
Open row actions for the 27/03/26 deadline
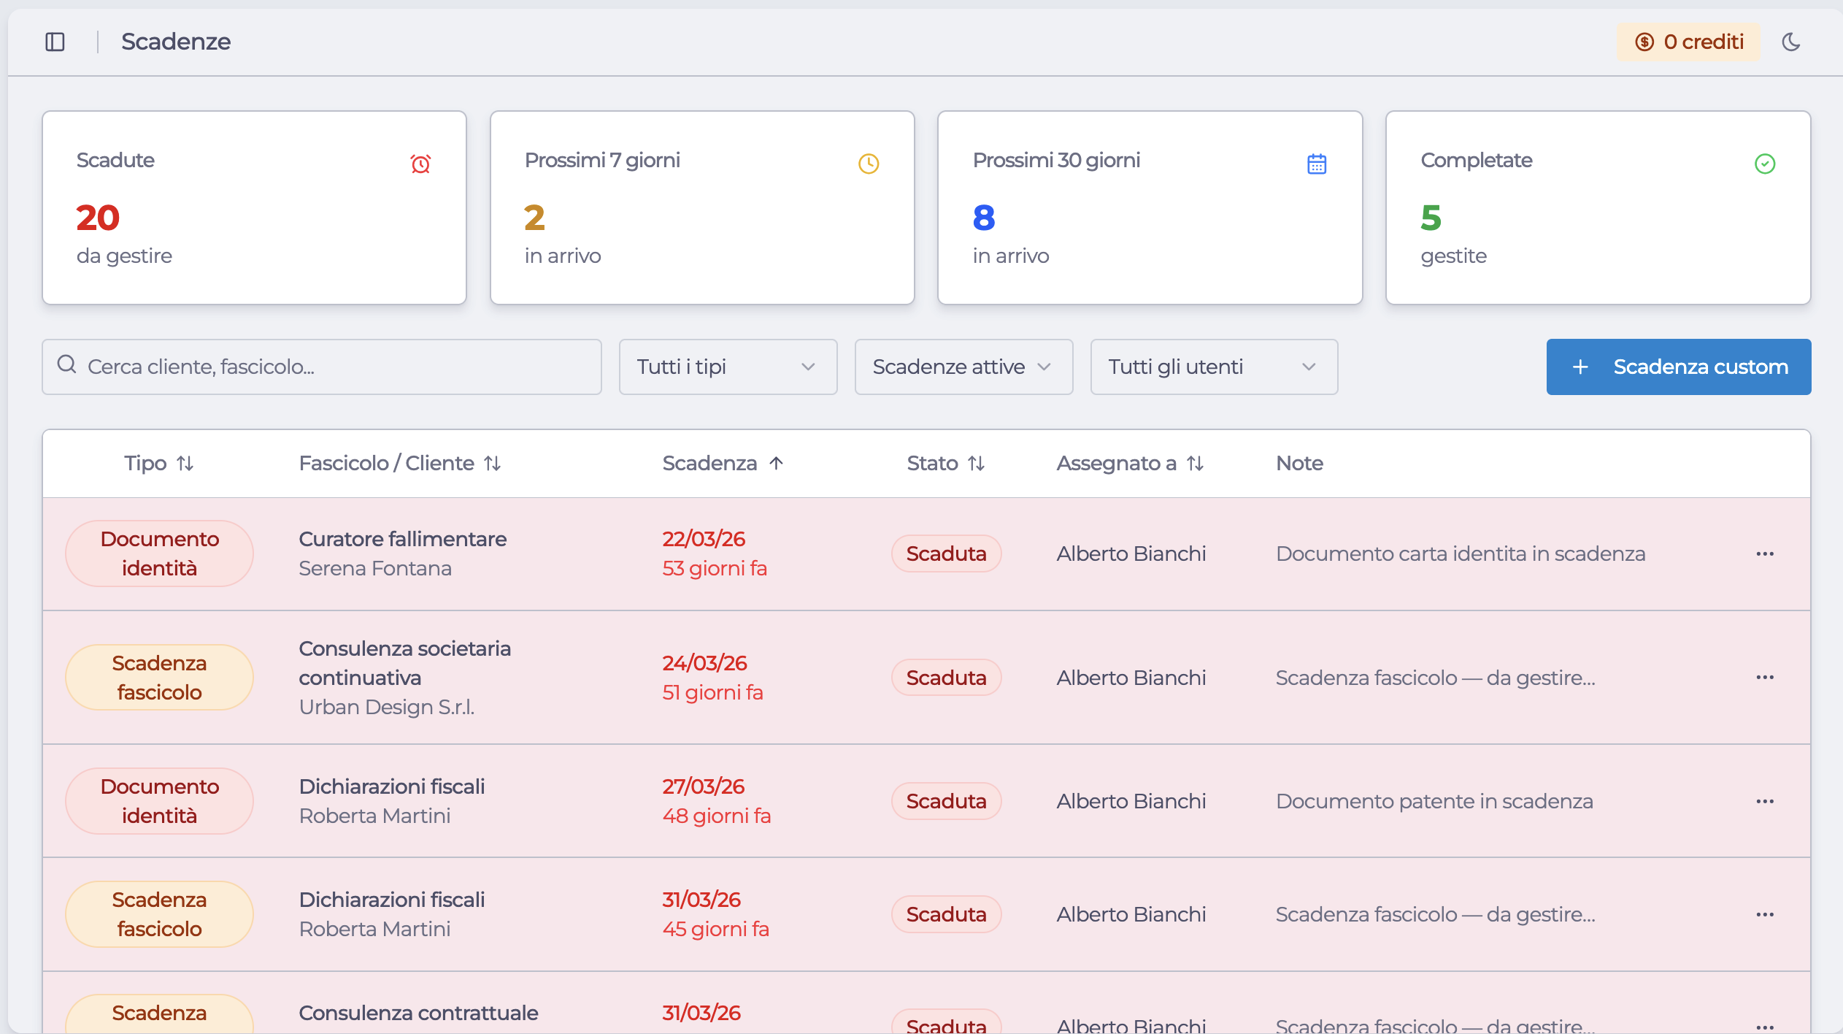(1765, 801)
